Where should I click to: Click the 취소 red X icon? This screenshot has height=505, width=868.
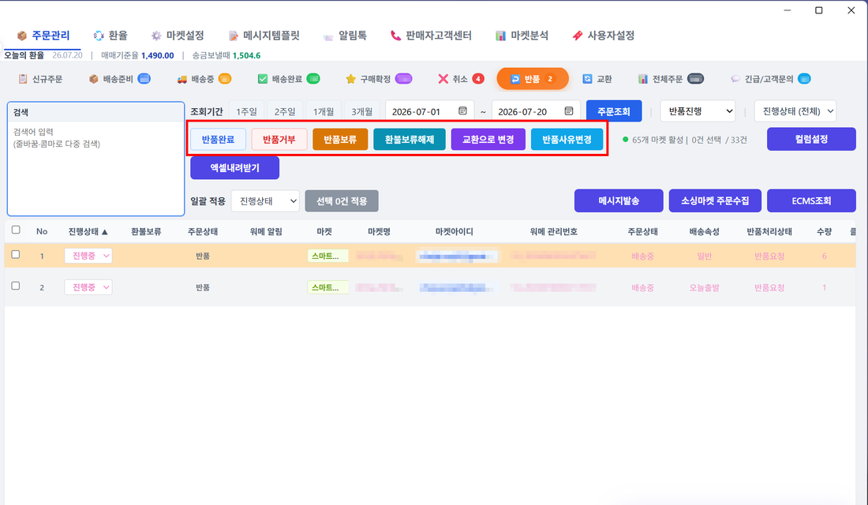(x=443, y=79)
